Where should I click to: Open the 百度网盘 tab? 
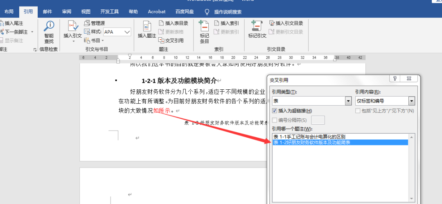[185, 11]
